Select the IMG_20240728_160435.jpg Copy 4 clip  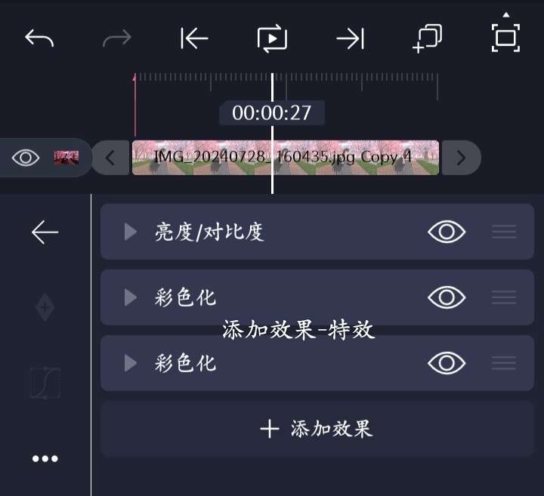[x=286, y=158]
